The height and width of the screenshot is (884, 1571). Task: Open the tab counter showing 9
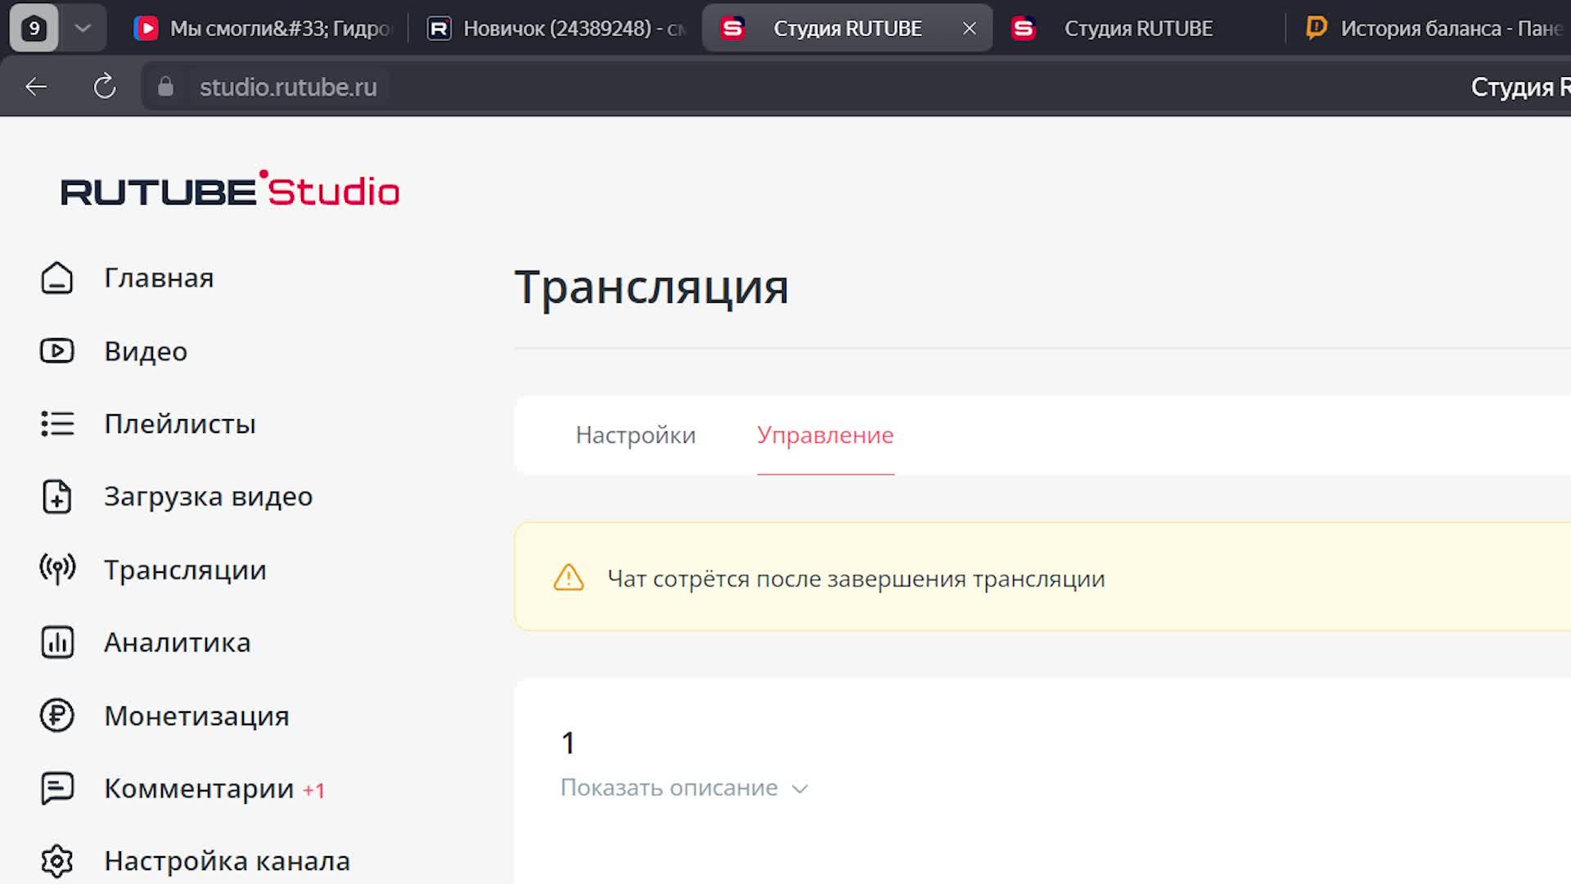click(x=34, y=28)
